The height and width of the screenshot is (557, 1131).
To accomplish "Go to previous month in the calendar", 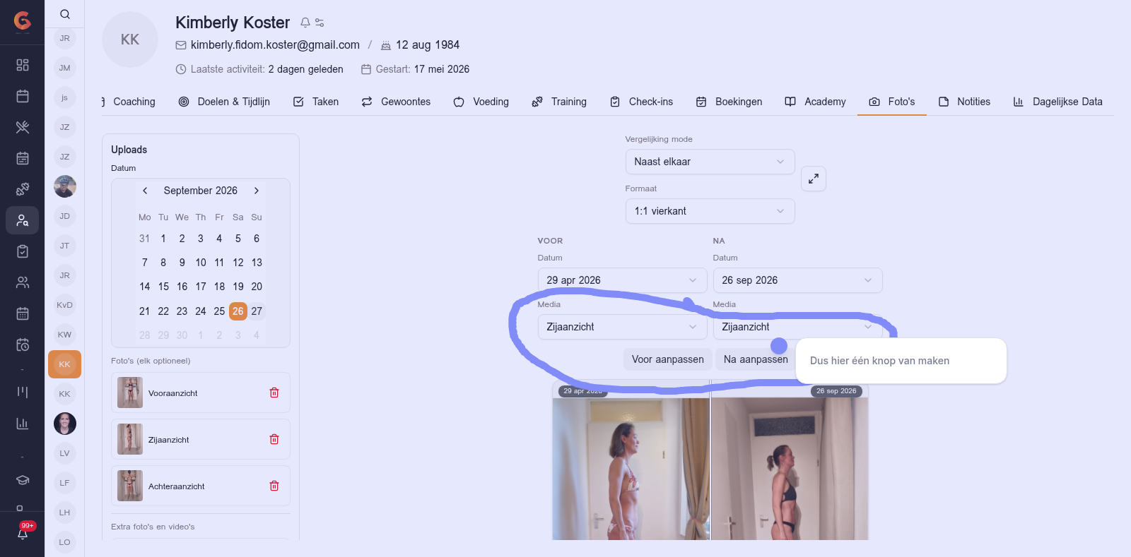I will [x=145, y=191].
